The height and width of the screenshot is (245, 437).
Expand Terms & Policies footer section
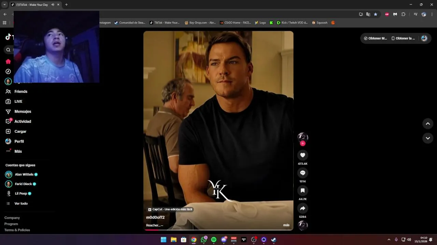17,230
